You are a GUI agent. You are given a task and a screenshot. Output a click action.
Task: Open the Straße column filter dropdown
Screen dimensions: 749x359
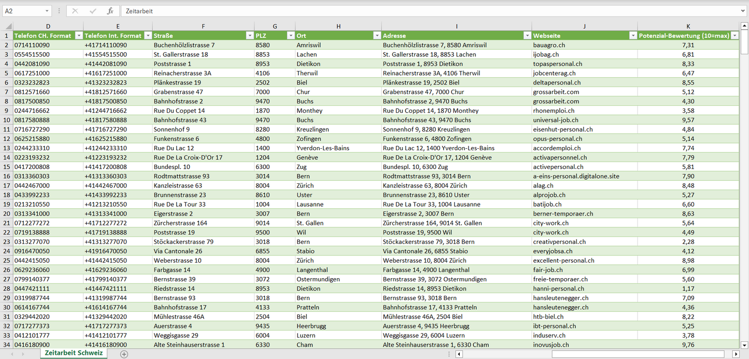(x=249, y=36)
